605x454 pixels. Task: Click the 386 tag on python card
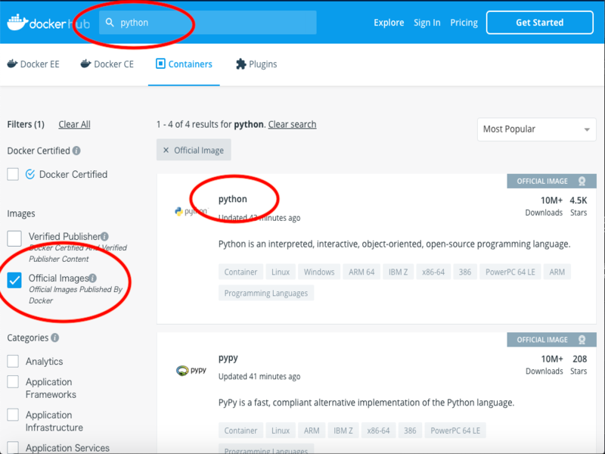pos(465,272)
